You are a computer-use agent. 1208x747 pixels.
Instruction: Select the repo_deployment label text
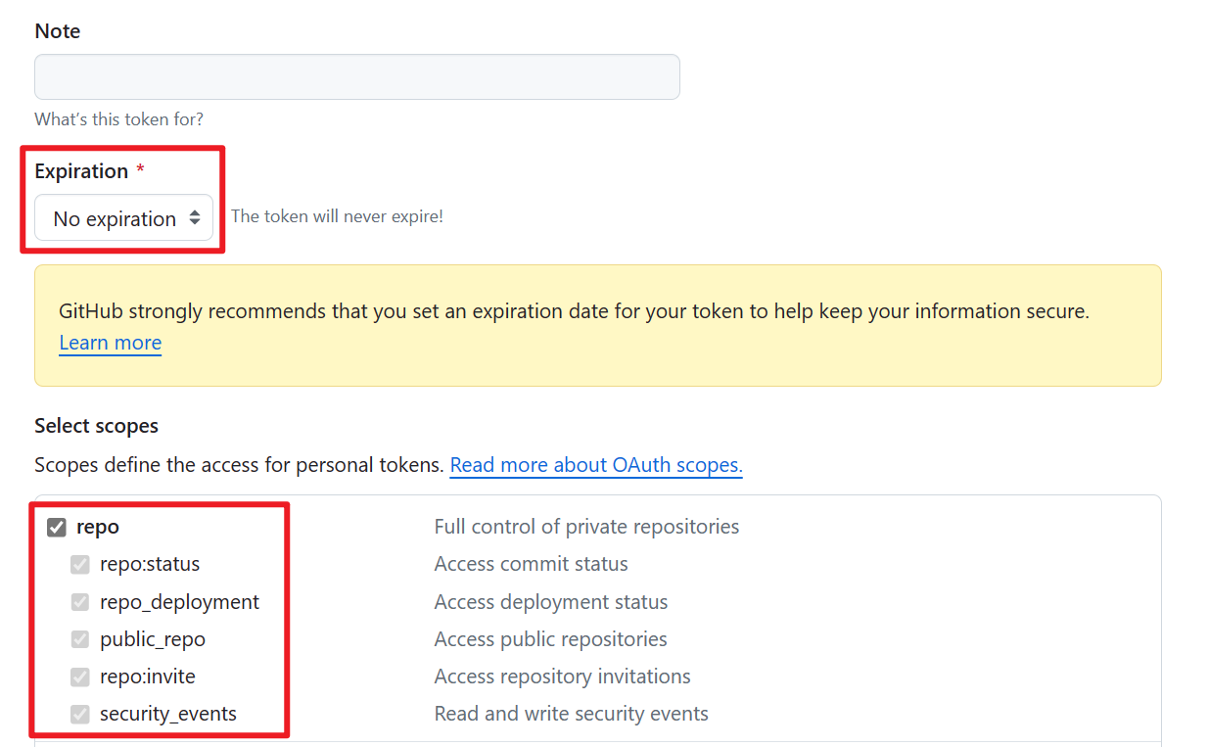(179, 602)
